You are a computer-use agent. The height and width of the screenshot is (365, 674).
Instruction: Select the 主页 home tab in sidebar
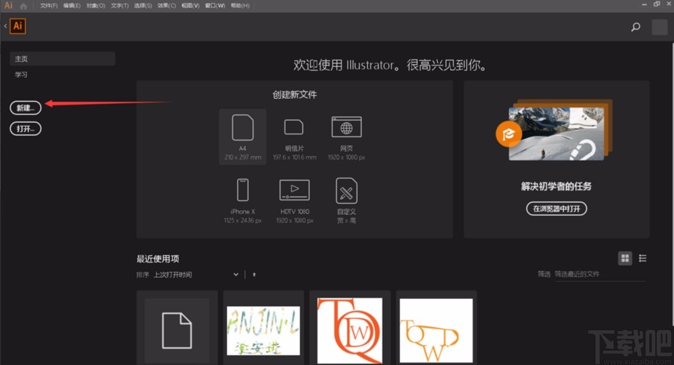[62, 59]
